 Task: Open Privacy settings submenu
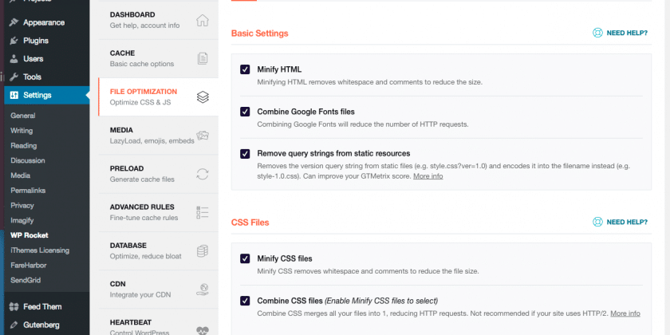click(22, 205)
